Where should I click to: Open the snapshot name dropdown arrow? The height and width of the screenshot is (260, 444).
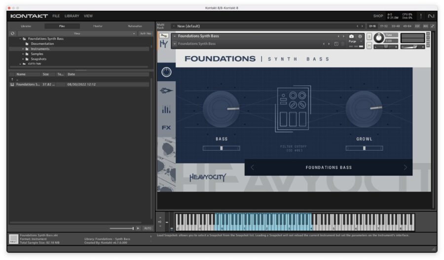click(x=175, y=44)
